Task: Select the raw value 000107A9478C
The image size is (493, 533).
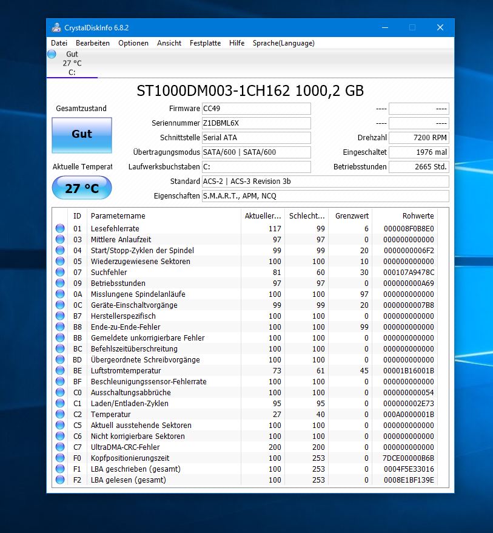Action: [x=409, y=273]
